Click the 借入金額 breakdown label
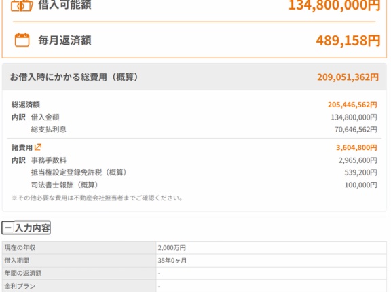Image resolution: width=391 pixels, height=292 pixels. tap(45, 117)
